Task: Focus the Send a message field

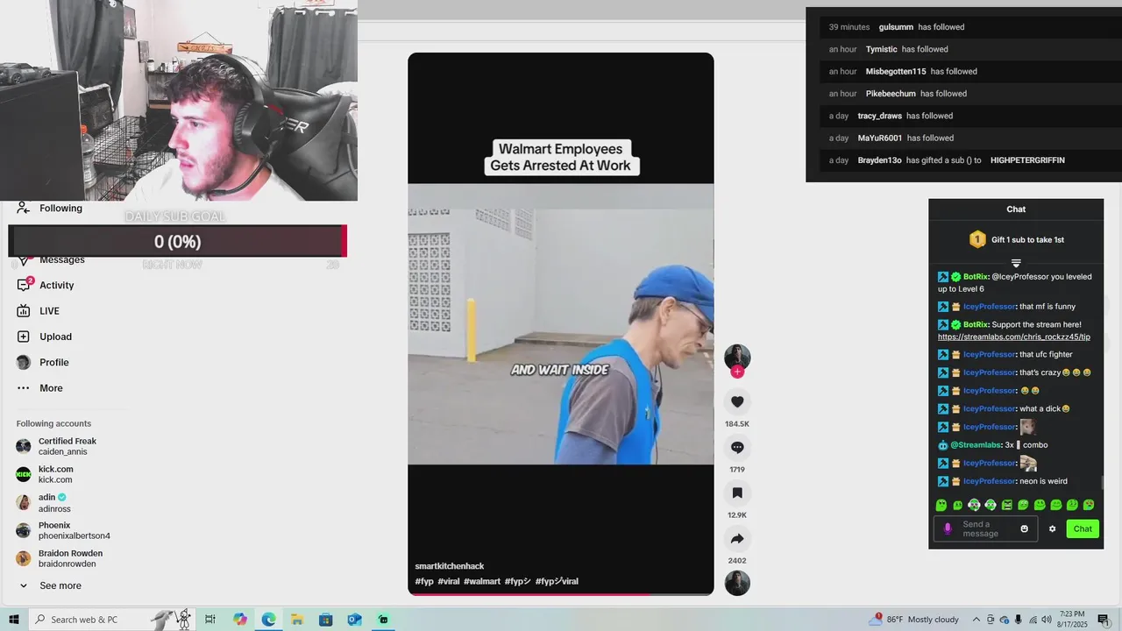Action: click(x=986, y=528)
